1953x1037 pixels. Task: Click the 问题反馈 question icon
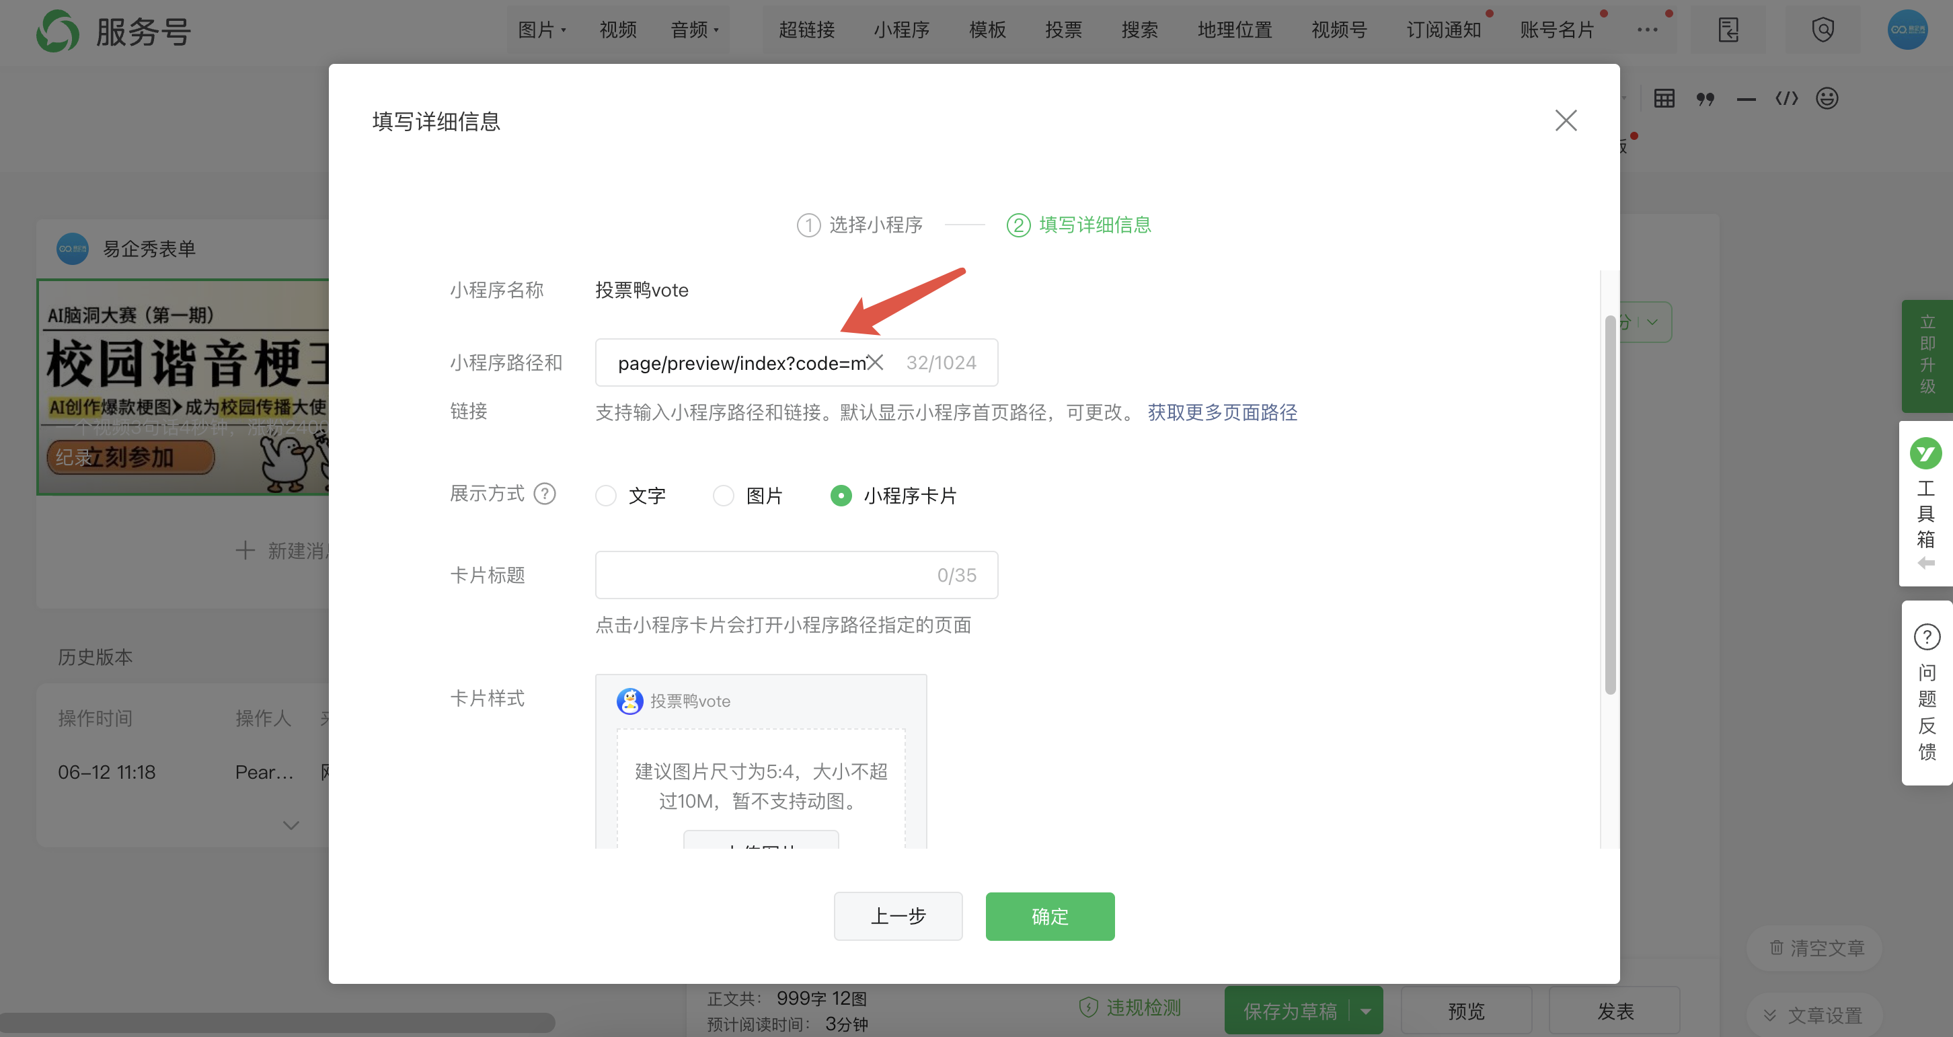[1927, 637]
